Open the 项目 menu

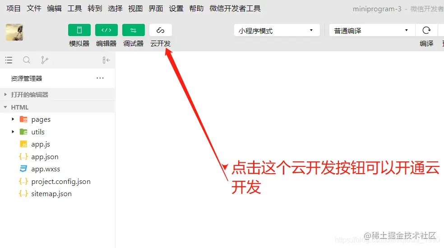[x=14, y=9]
